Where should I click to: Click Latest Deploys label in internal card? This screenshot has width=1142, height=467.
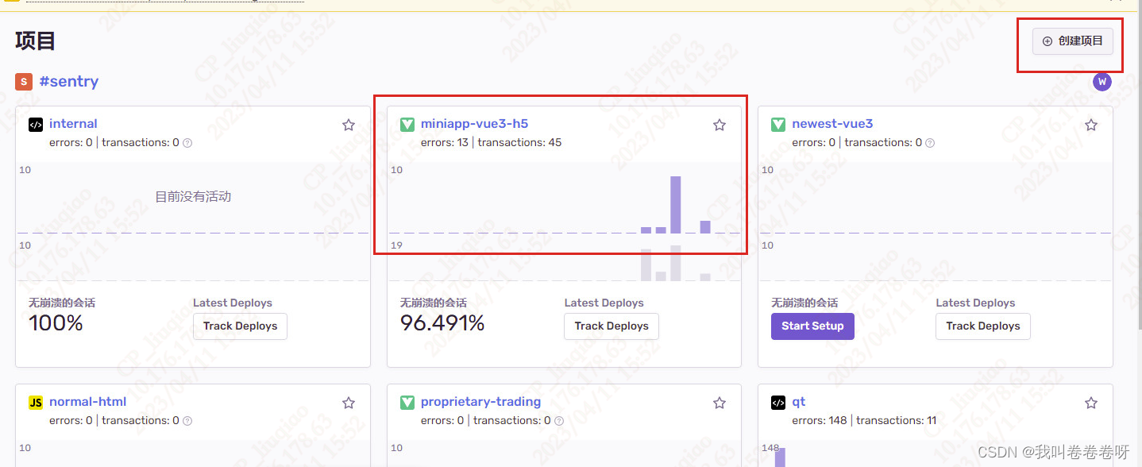point(233,303)
